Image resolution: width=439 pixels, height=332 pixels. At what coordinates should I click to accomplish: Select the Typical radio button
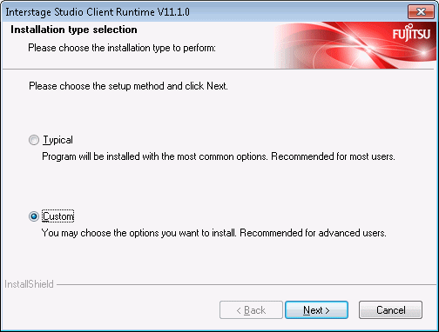(34, 140)
